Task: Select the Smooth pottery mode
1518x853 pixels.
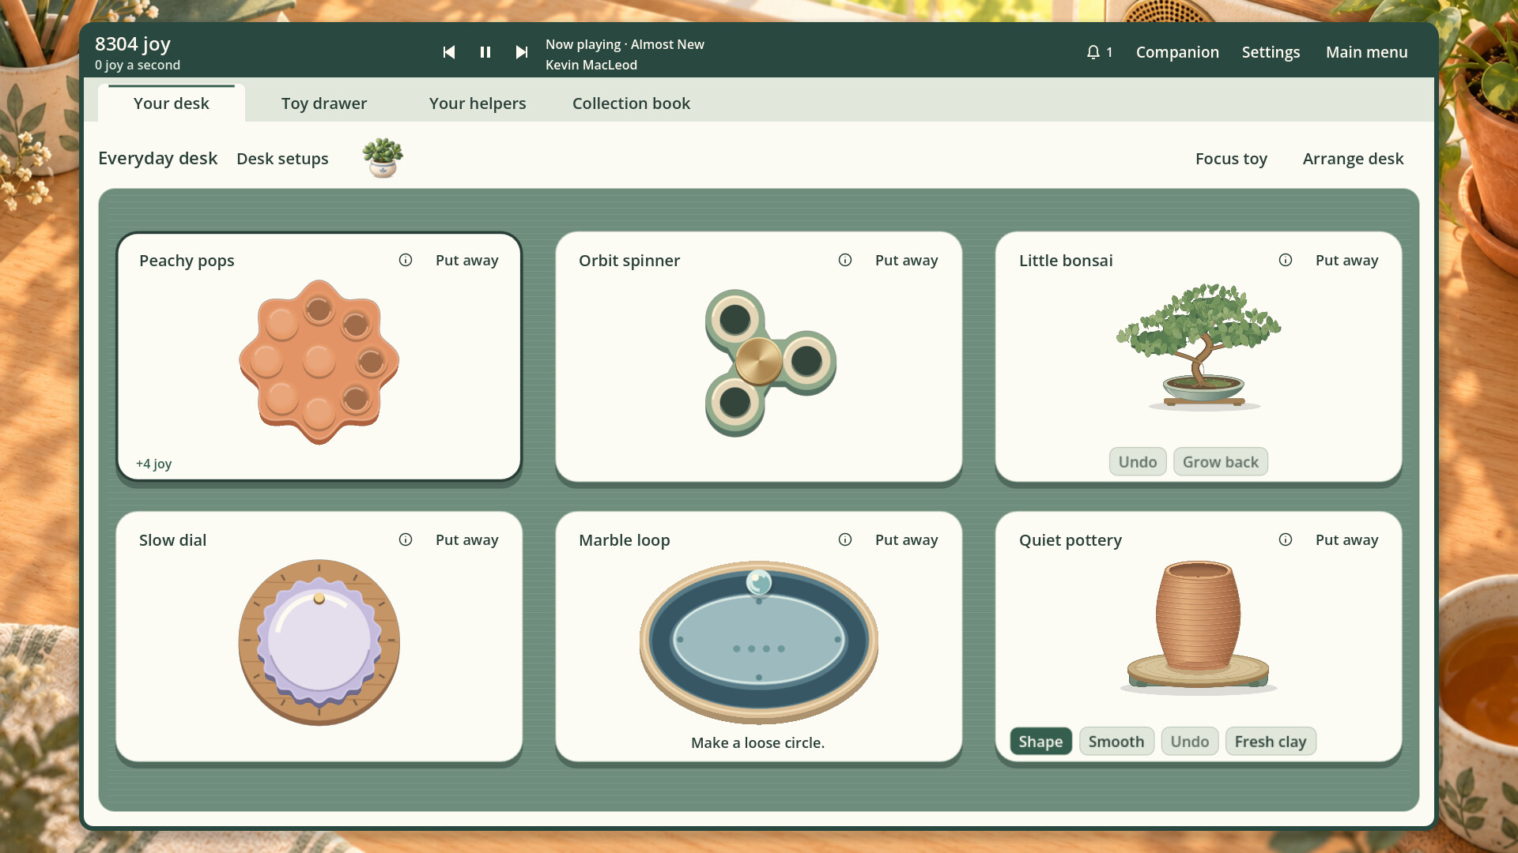Action: pos(1116,742)
